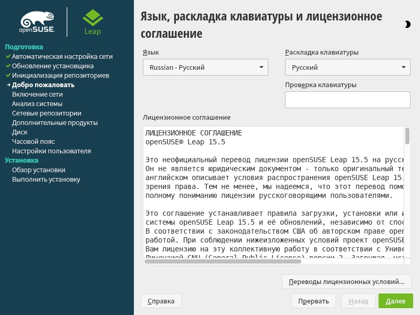This screenshot has width=420, height=315.
Task: Select the Часовой пояс step
Action: click(33, 141)
